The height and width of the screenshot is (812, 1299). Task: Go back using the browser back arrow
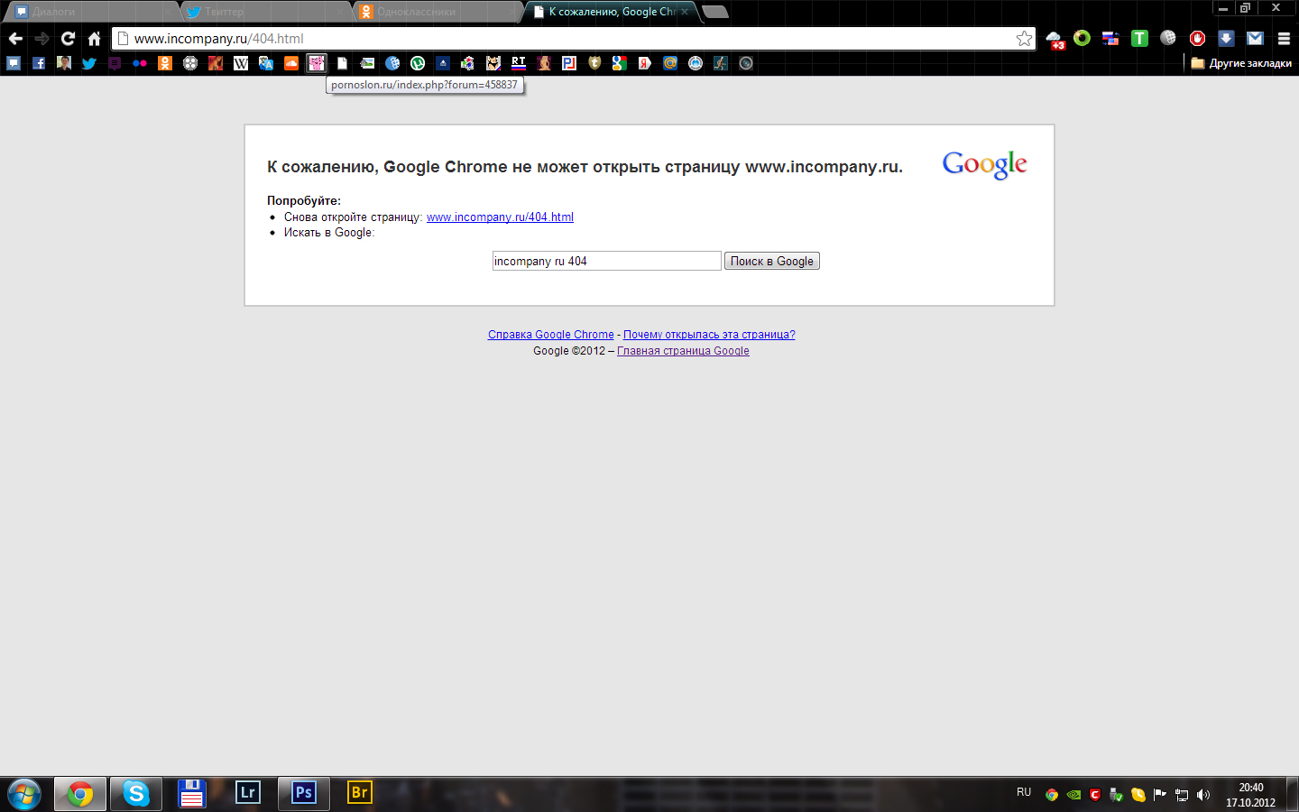pos(15,39)
